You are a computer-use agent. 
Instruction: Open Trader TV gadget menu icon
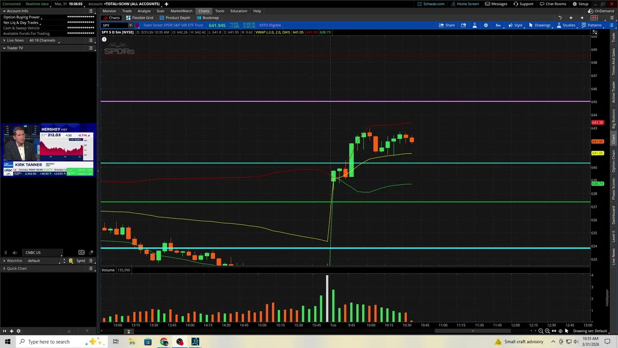[91, 48]
